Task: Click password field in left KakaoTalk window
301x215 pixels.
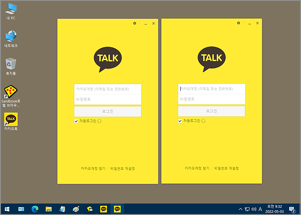Action: pyautogui.click(x=108, y=99)
